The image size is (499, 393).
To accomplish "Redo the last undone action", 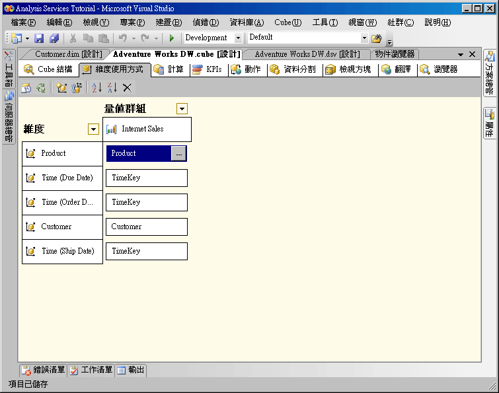I will [x=145, y=38].
